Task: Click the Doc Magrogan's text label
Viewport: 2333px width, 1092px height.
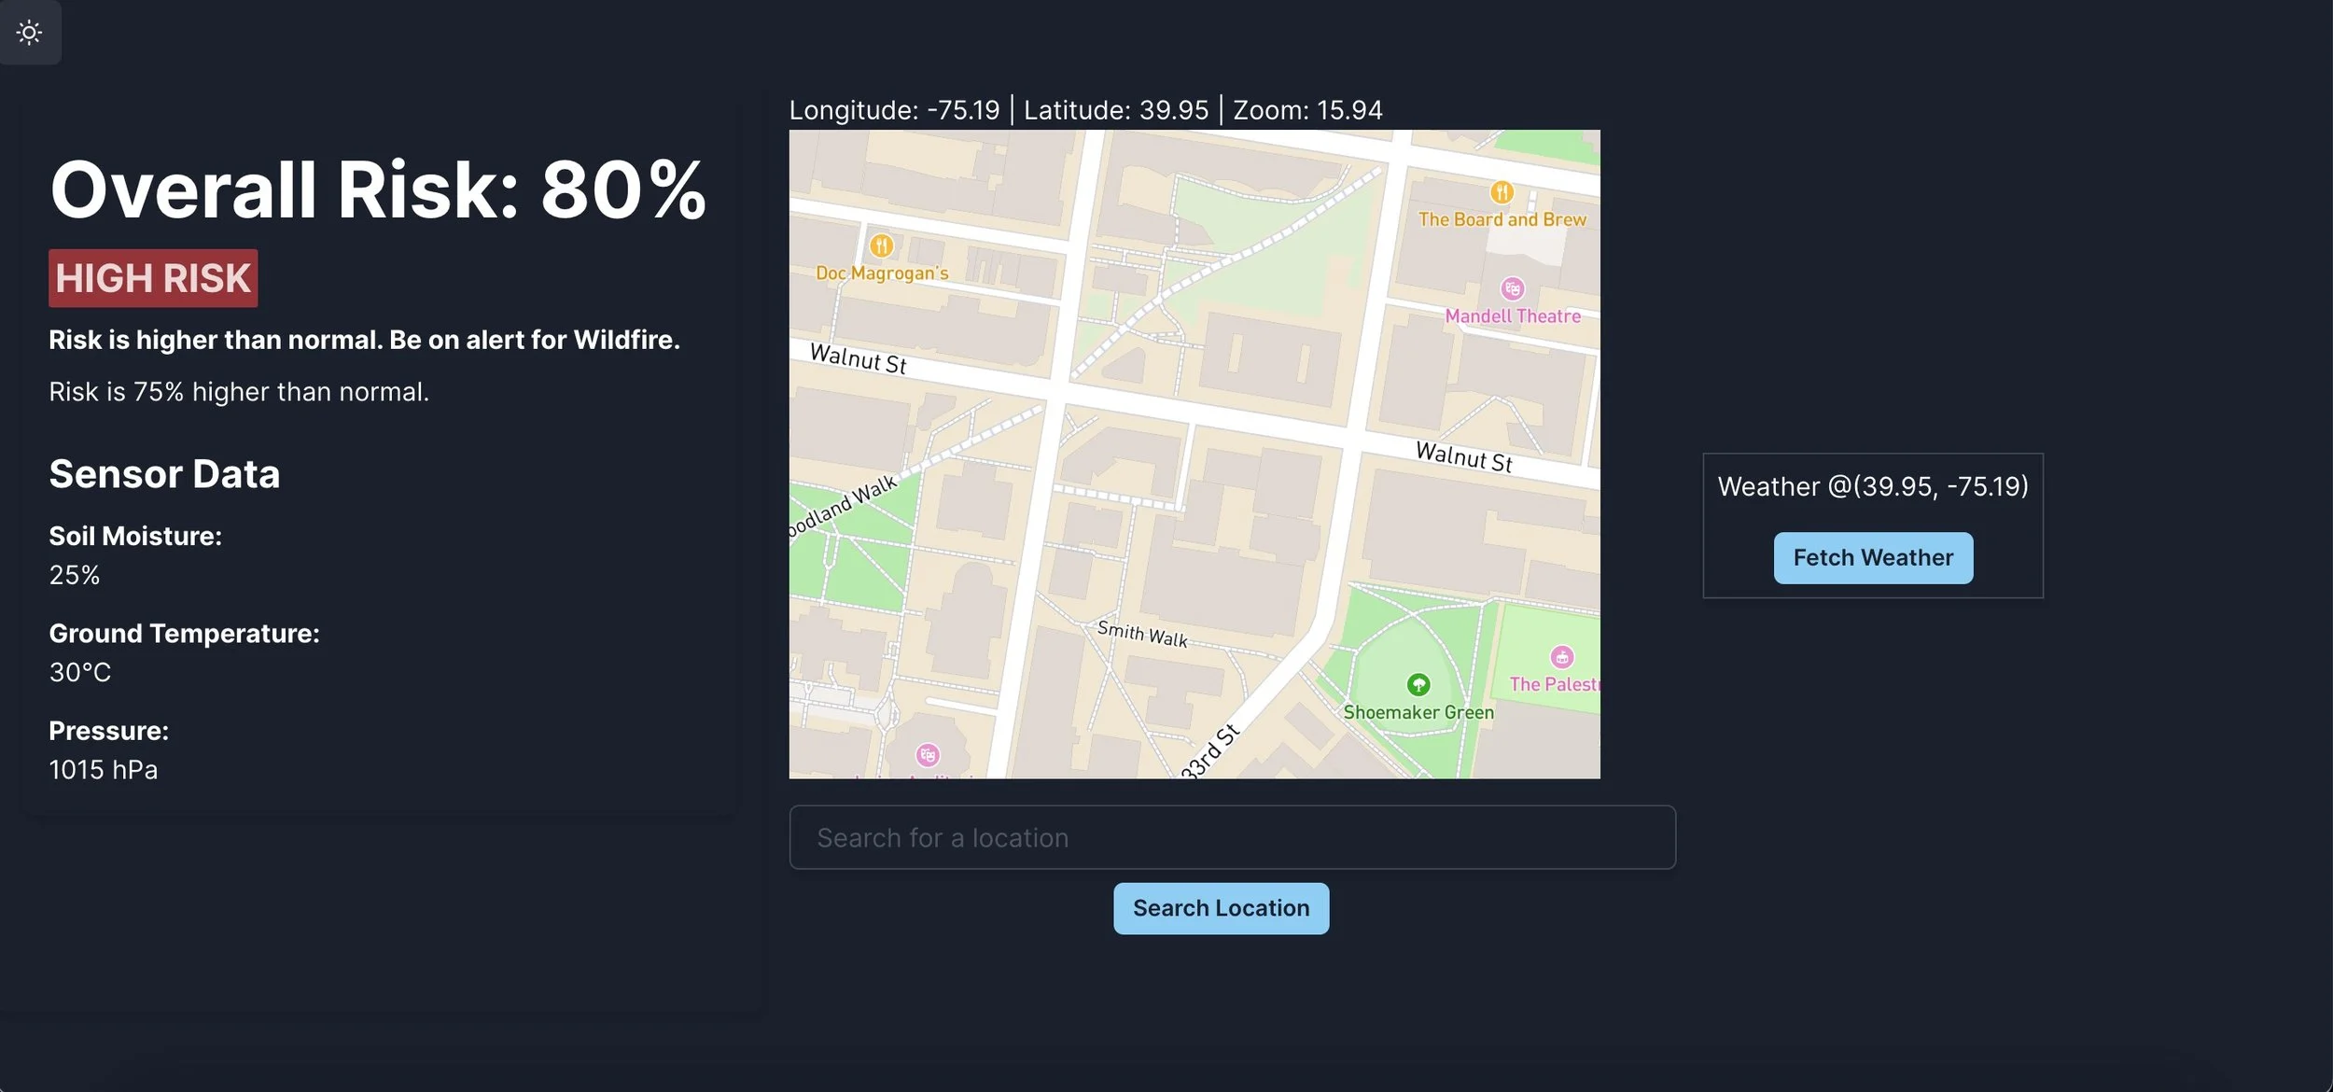Action: tap(881, 273)
